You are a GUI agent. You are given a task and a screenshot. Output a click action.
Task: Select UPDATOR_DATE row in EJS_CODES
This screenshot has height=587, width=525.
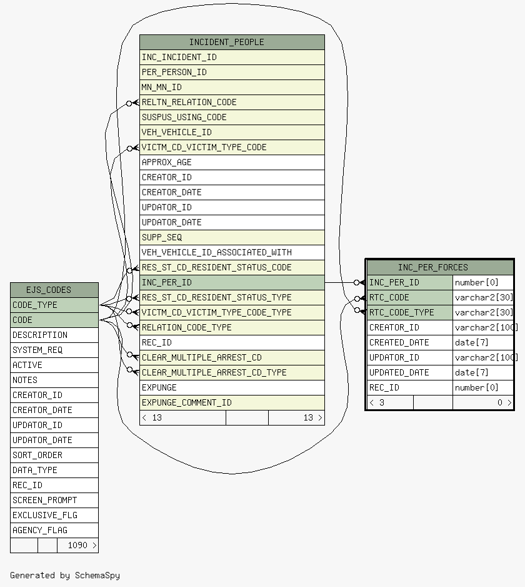click(54, 441)
